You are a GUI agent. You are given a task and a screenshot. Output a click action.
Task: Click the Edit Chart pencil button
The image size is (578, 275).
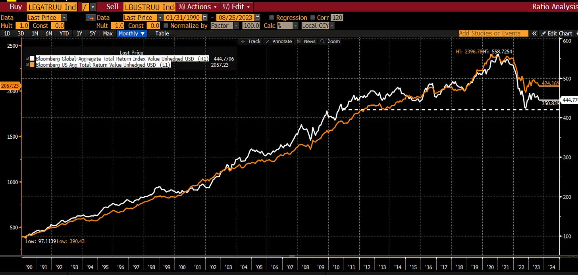coord(557,33)
